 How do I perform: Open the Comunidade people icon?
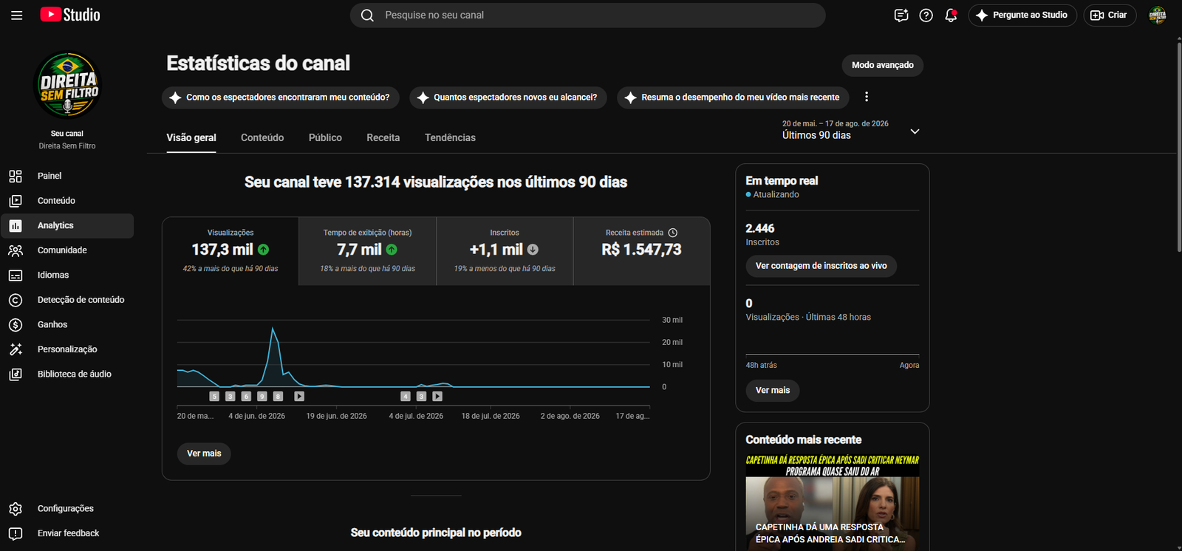(x=16, y=250)
